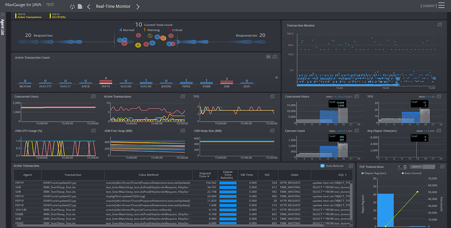
Task: Uncheck the Auto Refresh checkbox
Action: click(x=322, y=166)
